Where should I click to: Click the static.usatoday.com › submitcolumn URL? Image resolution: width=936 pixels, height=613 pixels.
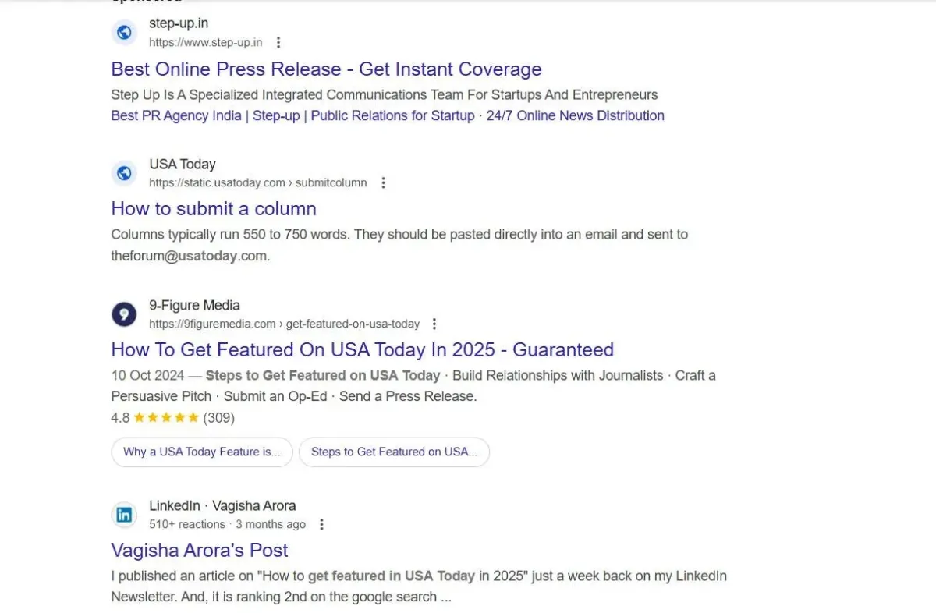[258, 182]
